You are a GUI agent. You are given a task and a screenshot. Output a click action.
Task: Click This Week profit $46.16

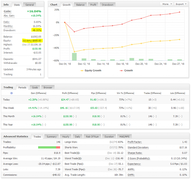64,108
